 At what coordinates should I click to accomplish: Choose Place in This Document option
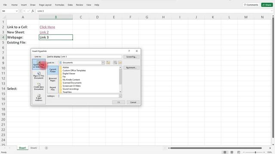point(39,75)
